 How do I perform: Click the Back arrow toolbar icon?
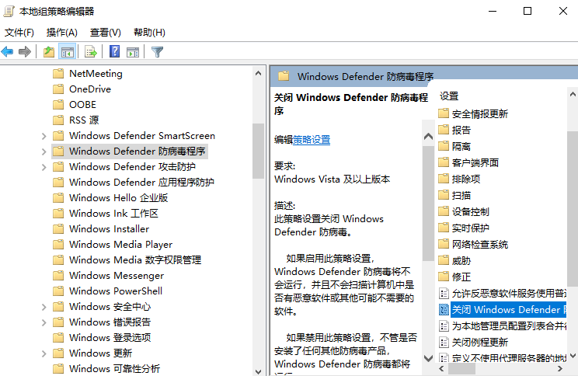coord(8,52)
